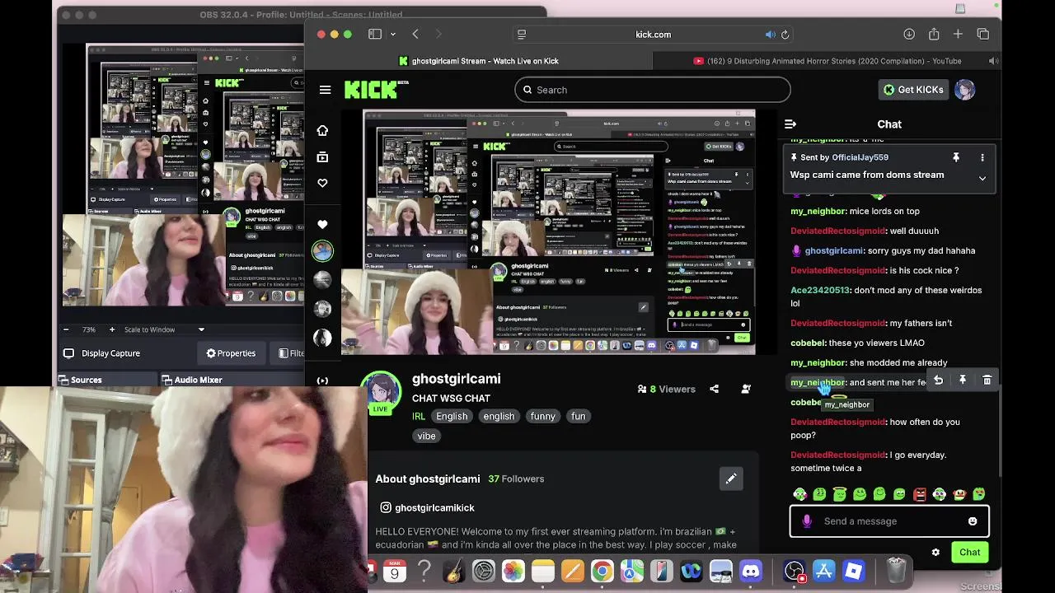
Task: Unpin the pinned chat message
Action: click(956, 157)
